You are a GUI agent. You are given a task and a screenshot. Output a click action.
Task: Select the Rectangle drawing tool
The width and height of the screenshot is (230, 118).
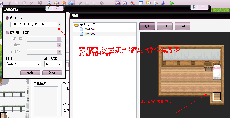(x=87, y=3)
